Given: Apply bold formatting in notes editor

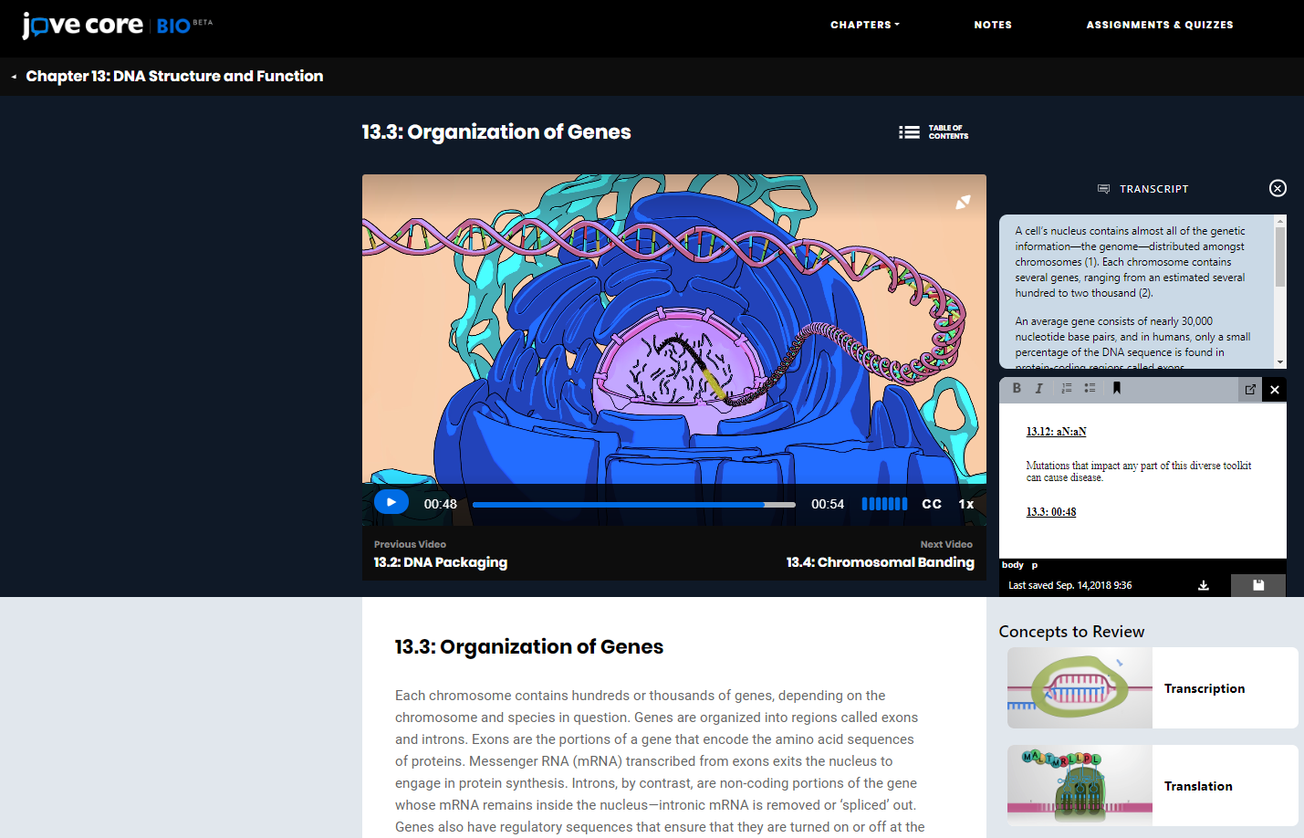Looking at the screenshot, I should 1017,388.
